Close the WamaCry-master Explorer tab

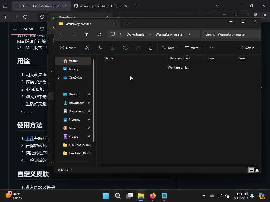point(114,24)
